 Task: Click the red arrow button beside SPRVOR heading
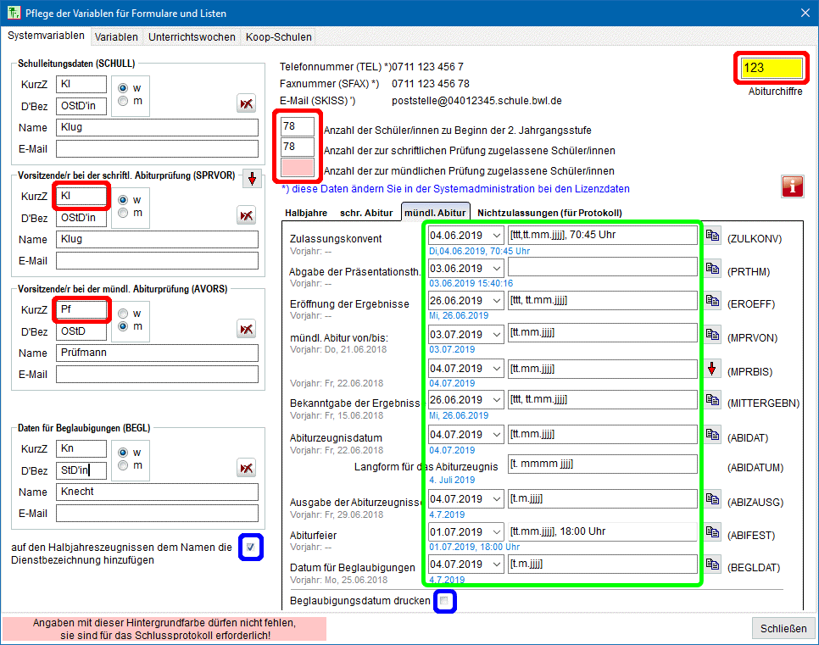click(253, 179)
